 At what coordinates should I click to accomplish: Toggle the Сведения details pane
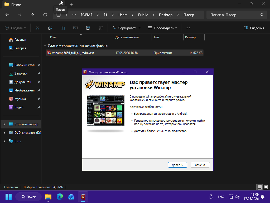254,28
